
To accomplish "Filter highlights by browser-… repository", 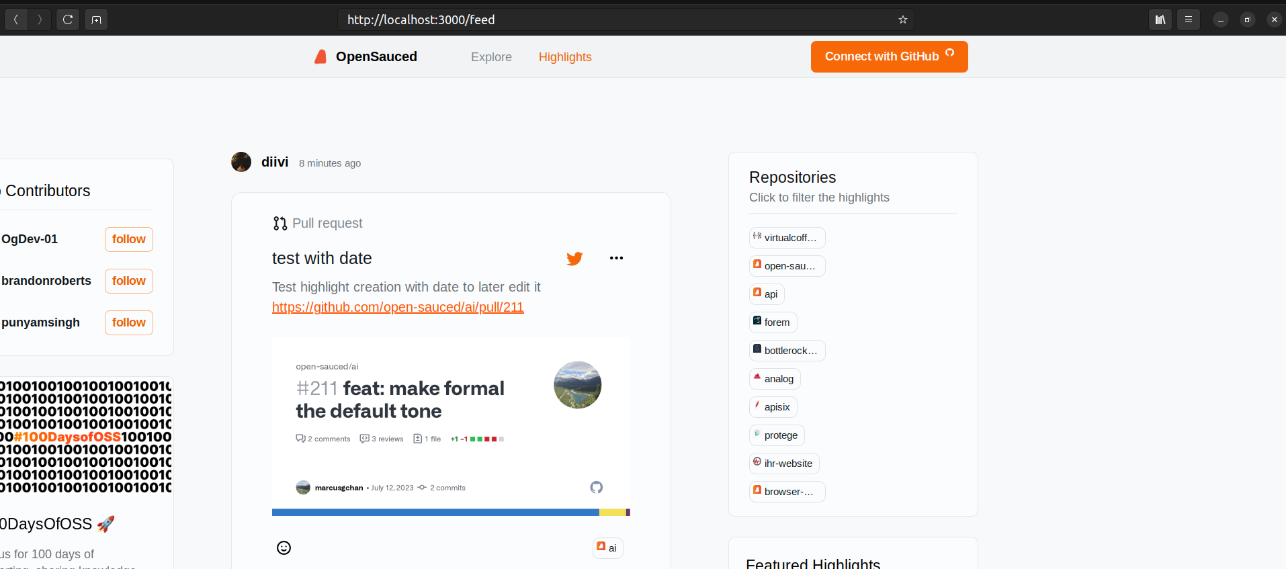I will [787, 492].
